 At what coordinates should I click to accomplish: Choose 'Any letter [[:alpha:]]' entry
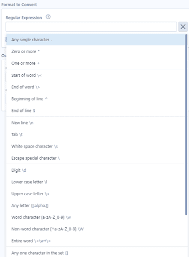pyautogui.click(x=95, y=205)
